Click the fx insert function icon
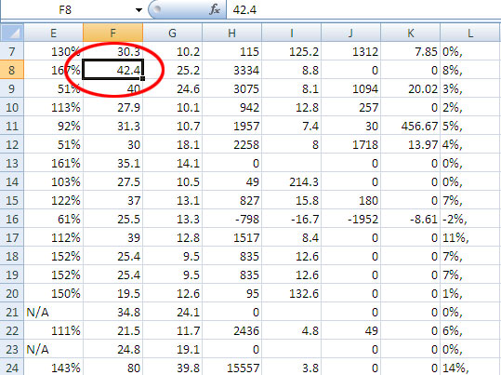 215,9
